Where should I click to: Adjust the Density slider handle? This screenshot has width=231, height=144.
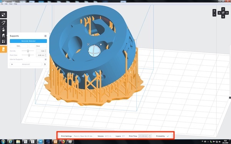[x=28, y=51]
